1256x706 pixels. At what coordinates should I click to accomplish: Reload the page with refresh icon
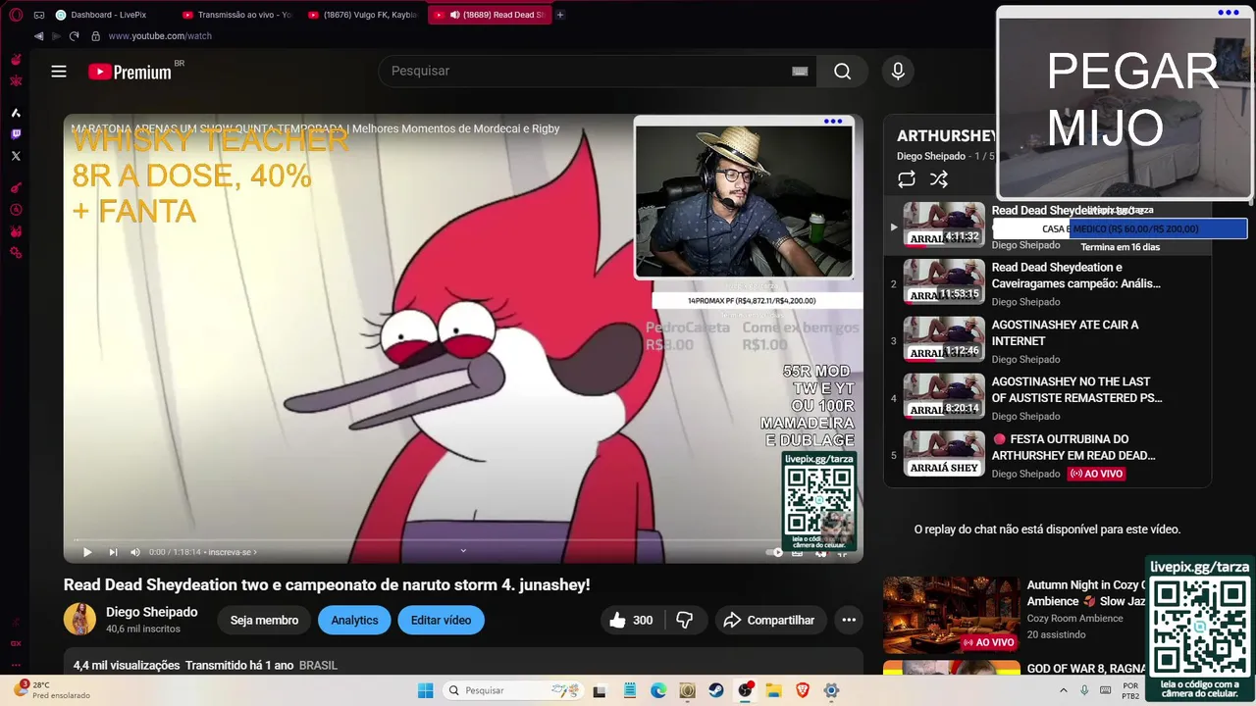point(74,36)
